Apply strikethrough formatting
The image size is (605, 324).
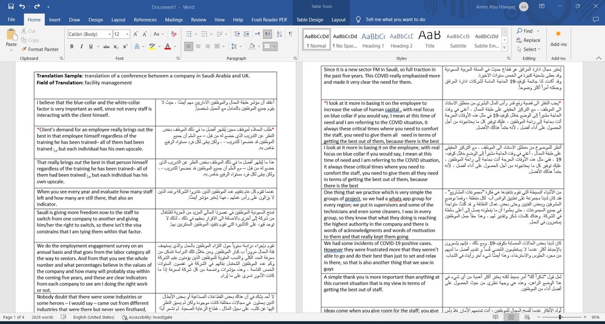click(x=106, y=47)
